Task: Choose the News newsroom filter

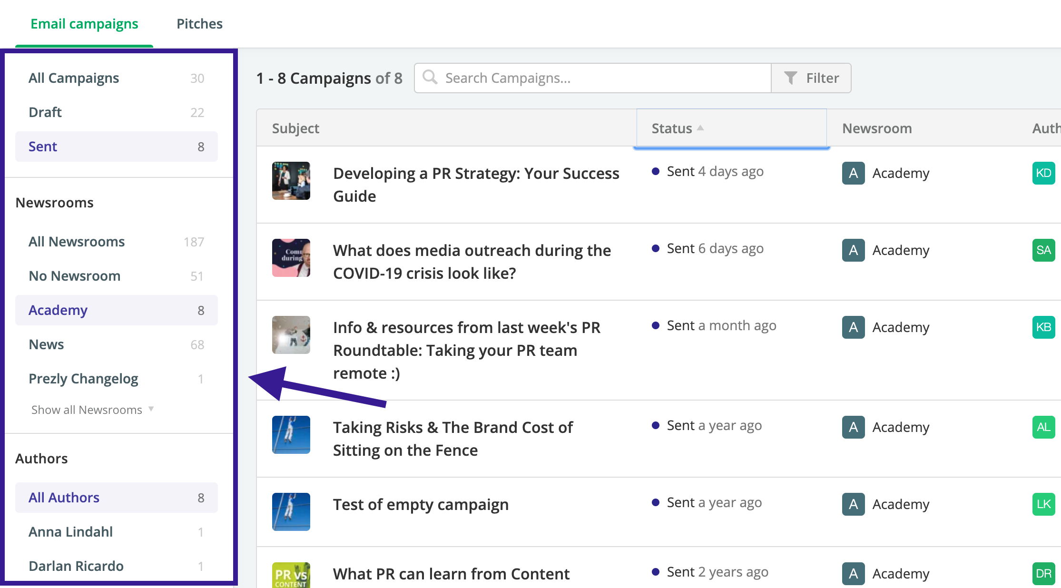Action: [117, 344]
